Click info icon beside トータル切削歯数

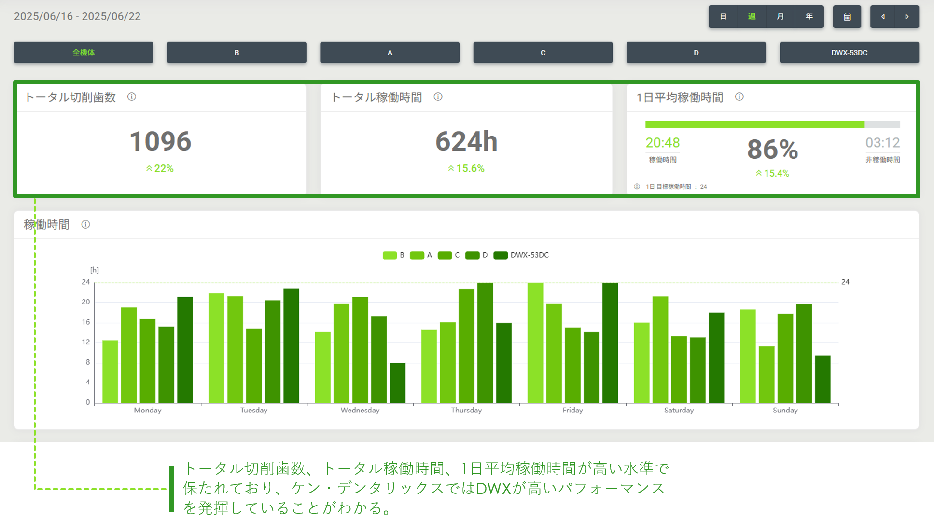131,97
